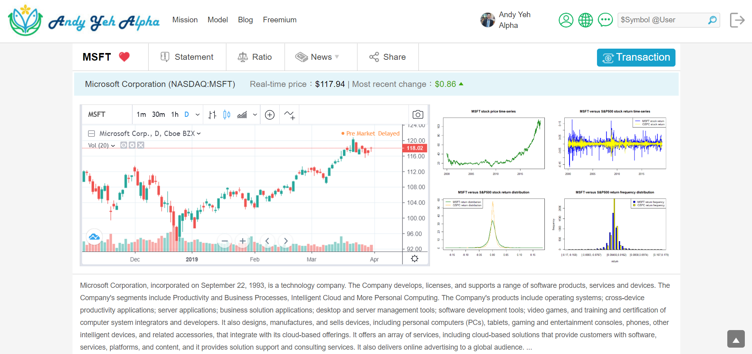This screenshot has height=354, width=752.
Task: Open the chat message bubble icon
Action: 605,20
